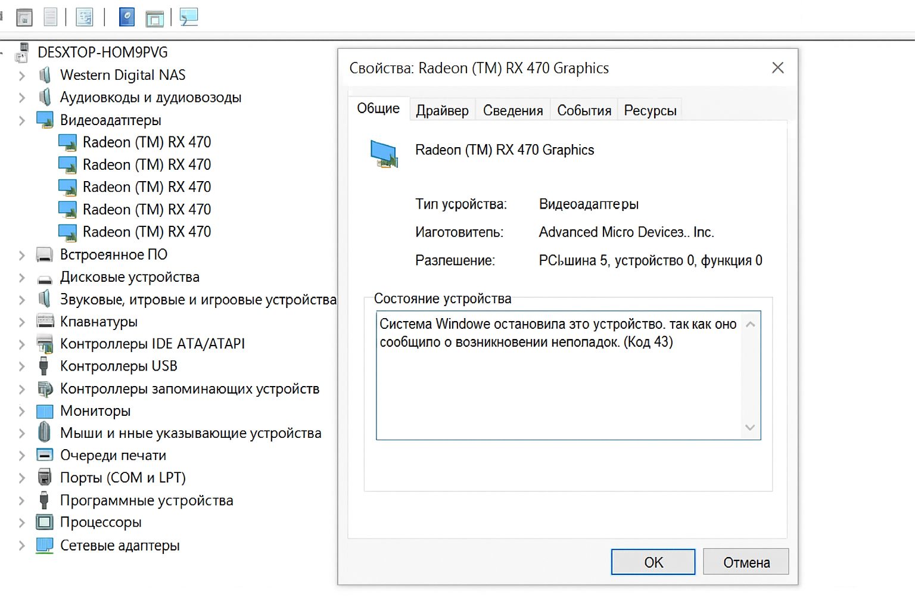Click the Properties sheet toolbar icon

pos(84,17)
